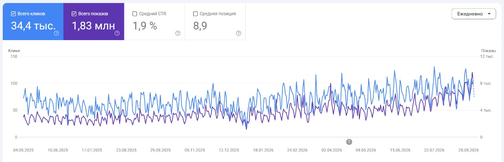Click the 04.05.2025 date label
Screen dimensions: 504x162
(24, 150)
